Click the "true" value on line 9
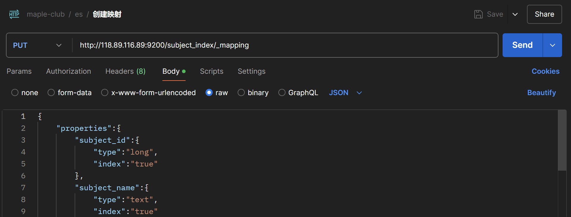The height and width of the screenshot is (217, 571). (x=144, y=212)
